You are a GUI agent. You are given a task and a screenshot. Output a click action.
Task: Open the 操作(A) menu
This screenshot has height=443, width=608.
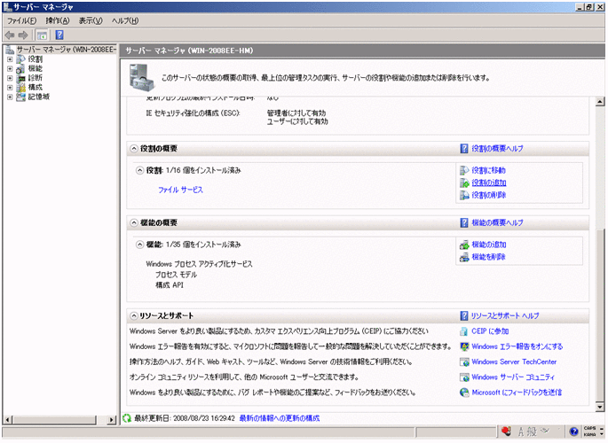click(x=58, y=21)
